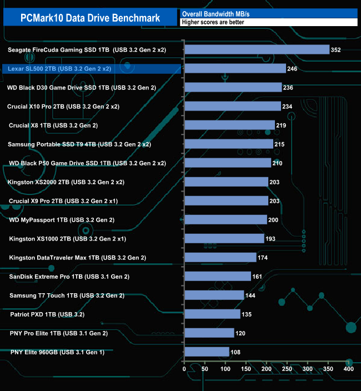This screenshot has width=361, height=391.
Task: Click the Higher scores are better note
Action: click(x=213, y=22)
